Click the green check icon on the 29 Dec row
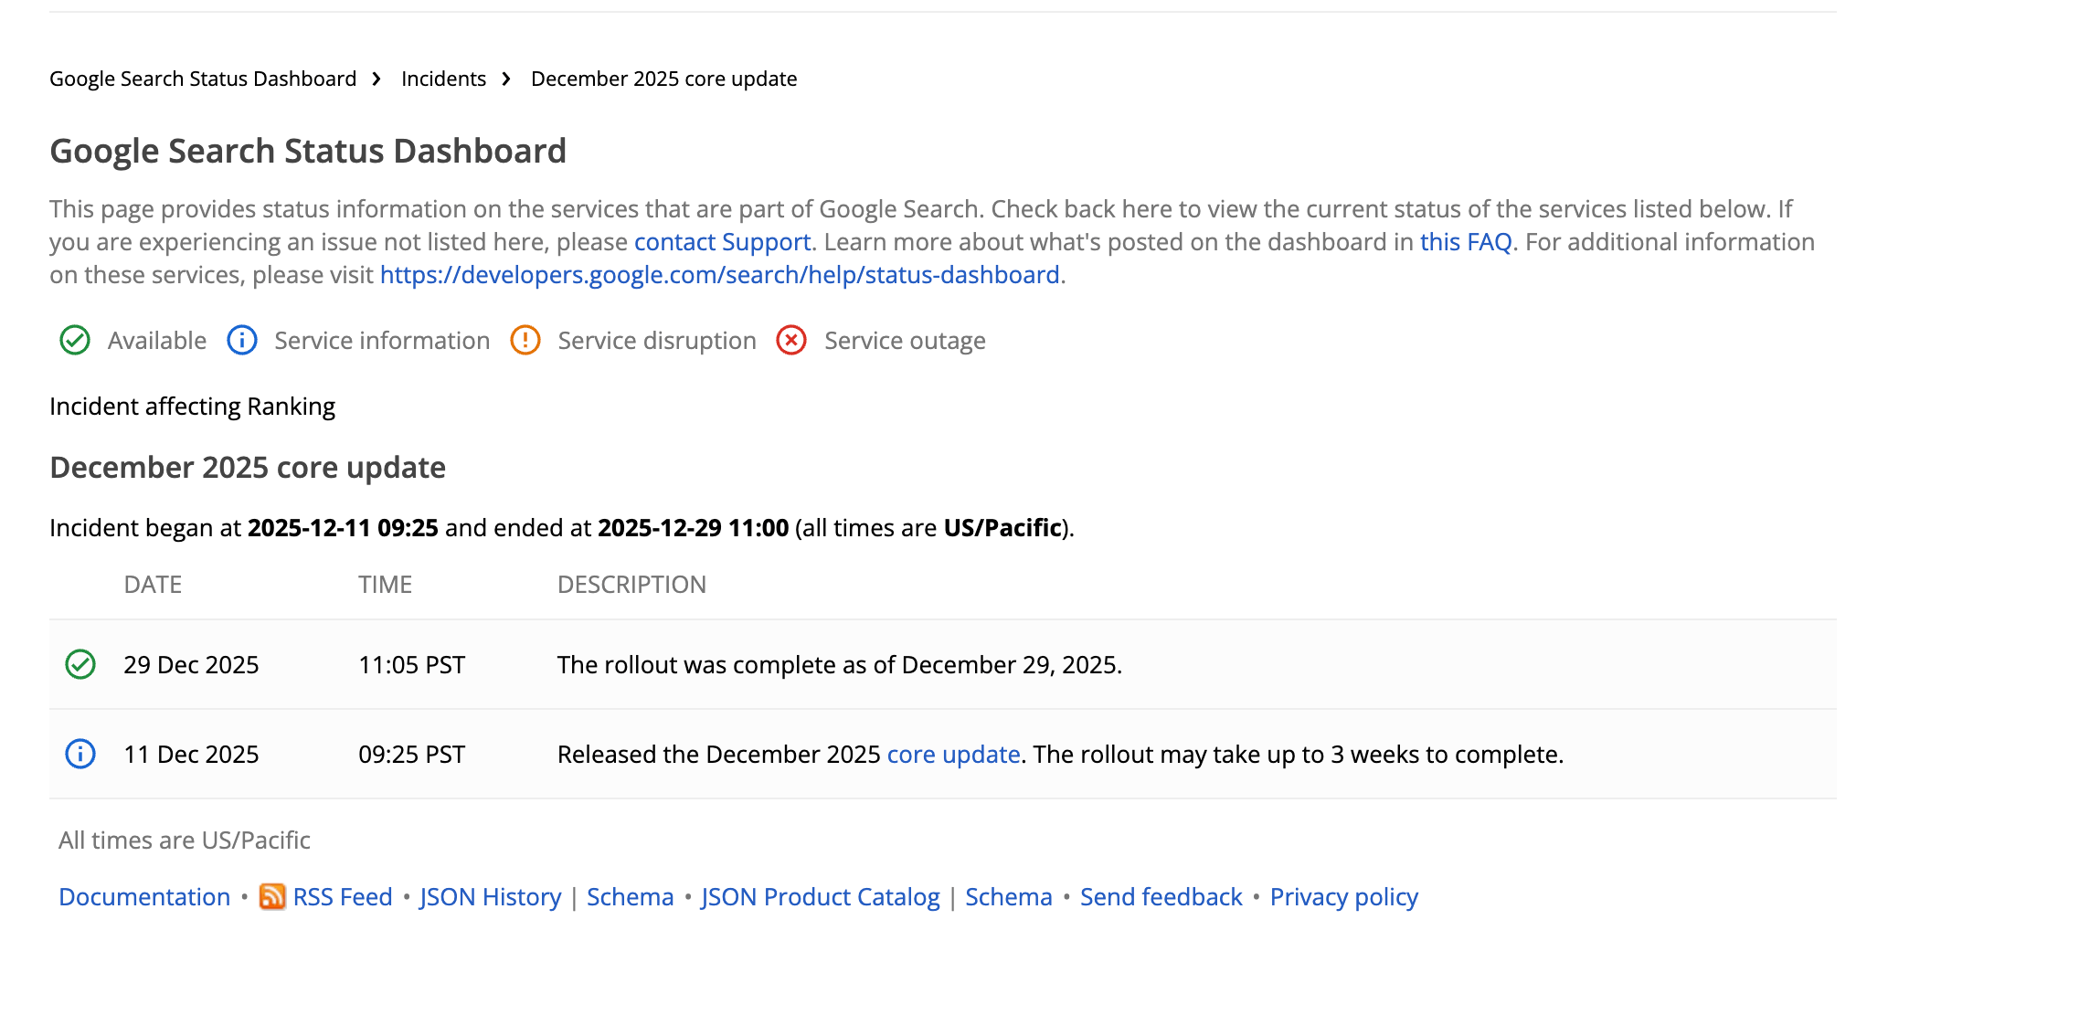This screenshot has width=2100, height=1036. click(80, 664)
